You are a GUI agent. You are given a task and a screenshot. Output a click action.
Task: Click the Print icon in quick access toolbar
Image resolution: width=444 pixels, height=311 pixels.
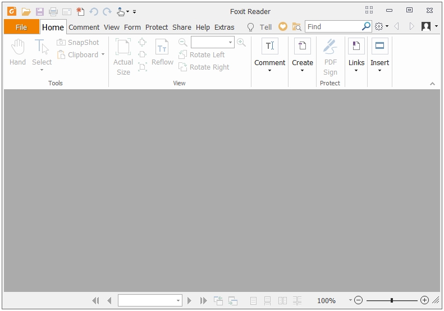point(53,12)
